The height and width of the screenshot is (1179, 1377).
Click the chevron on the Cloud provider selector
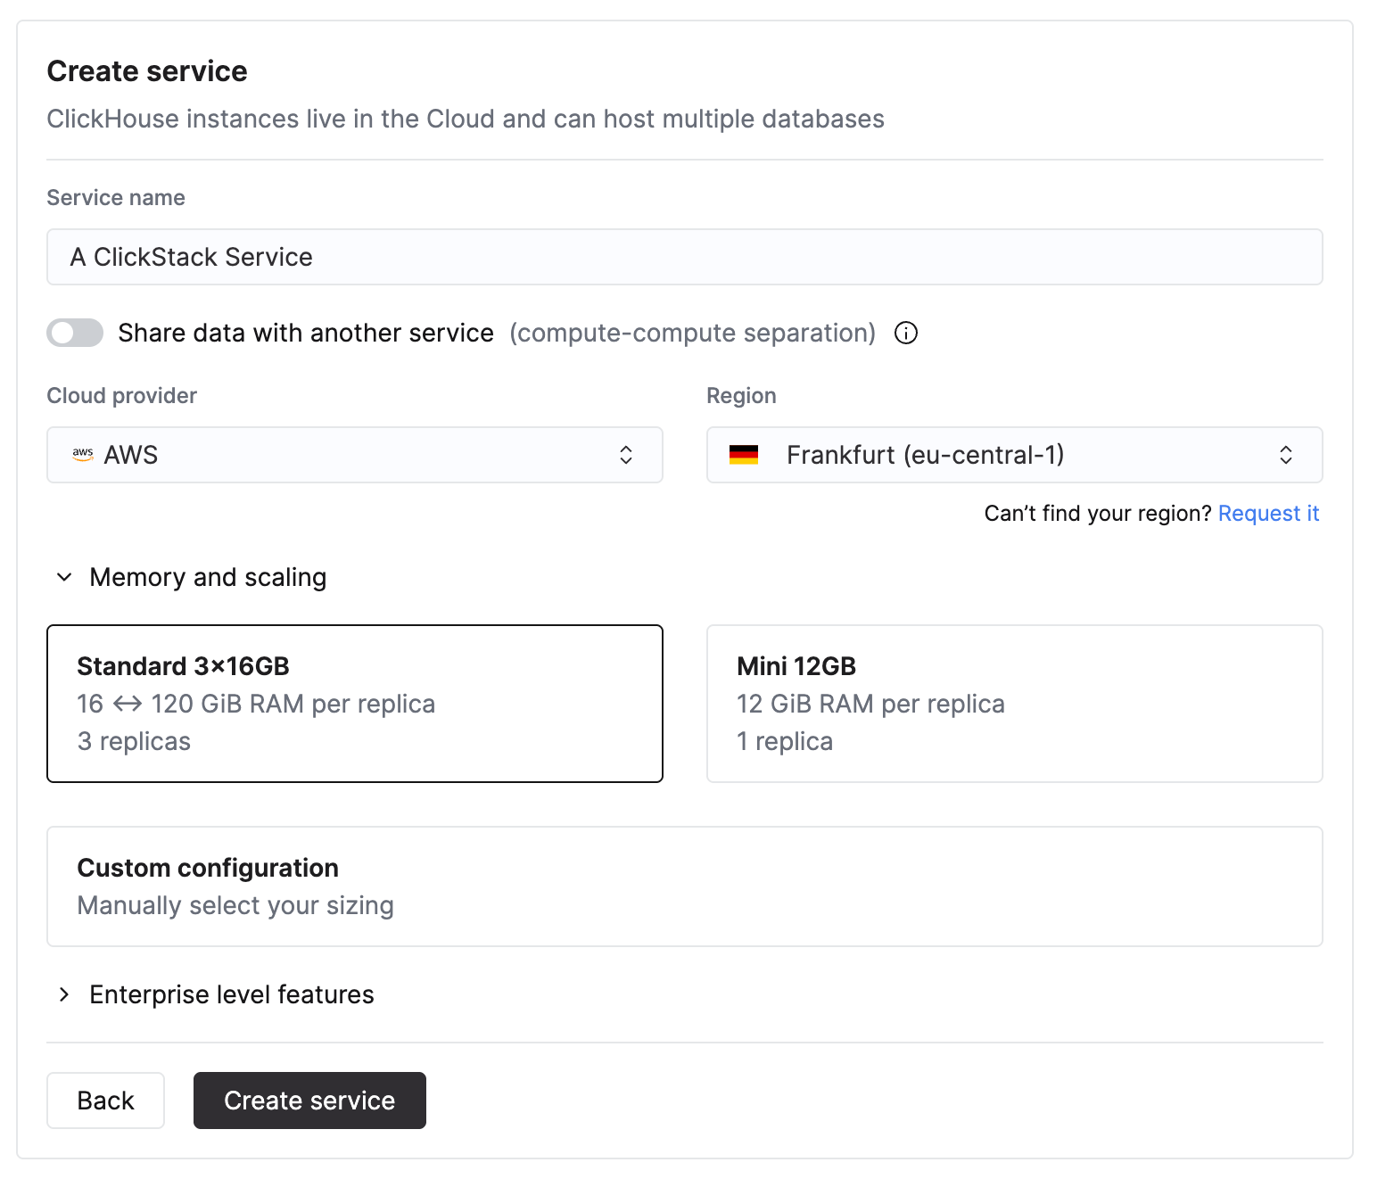pyautogui.click(x=627, y=455)
